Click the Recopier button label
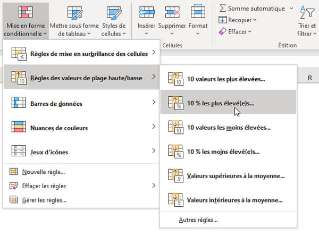Screen dimensions: 319x235 pos(240,20)
